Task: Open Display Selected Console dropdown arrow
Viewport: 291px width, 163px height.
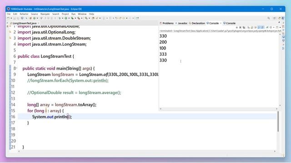Action: (x=274, y=27)
